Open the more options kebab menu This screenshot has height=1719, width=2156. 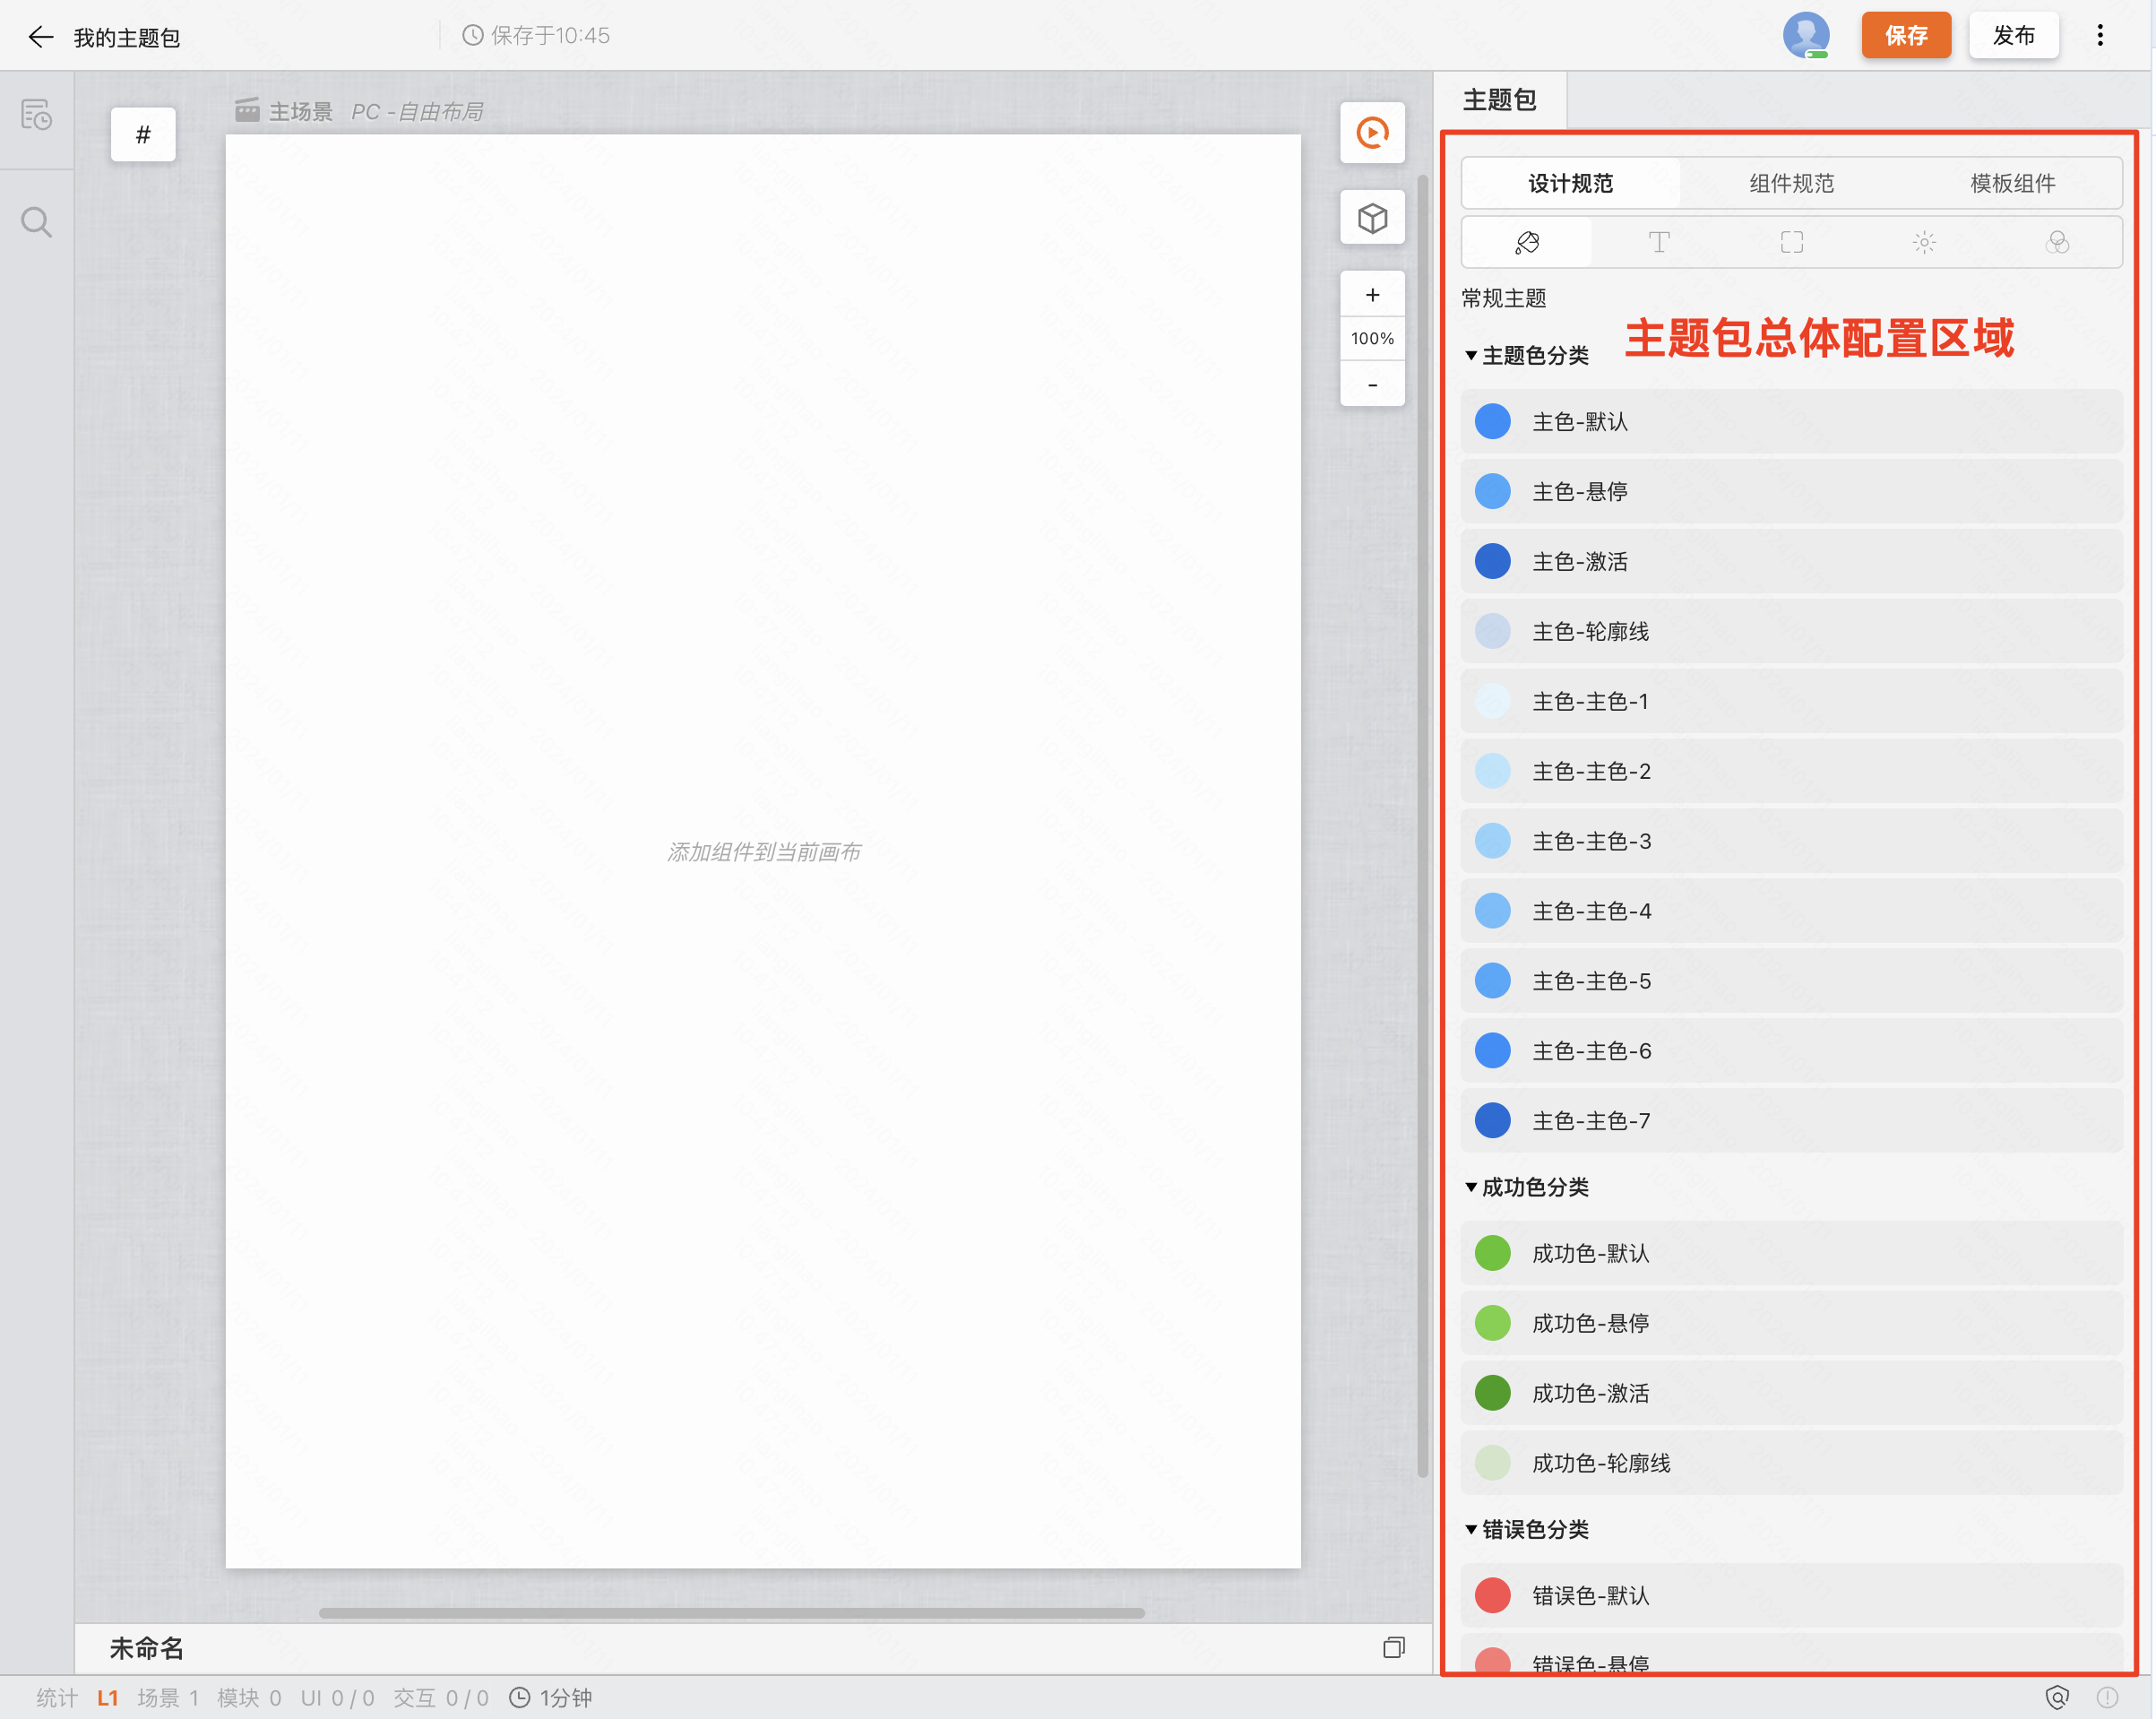click(2100, 36)
